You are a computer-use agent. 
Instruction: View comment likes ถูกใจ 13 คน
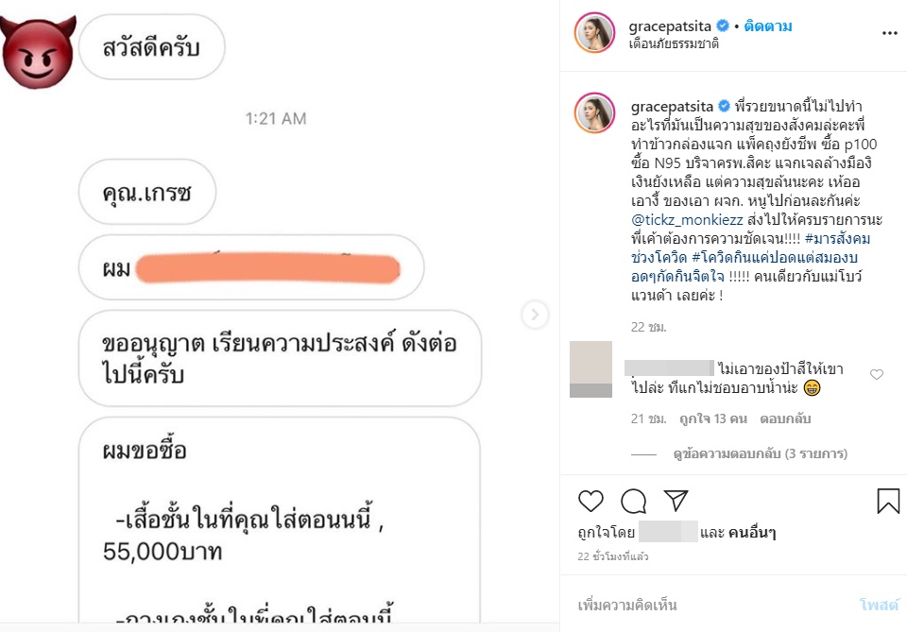pos(713,418)
